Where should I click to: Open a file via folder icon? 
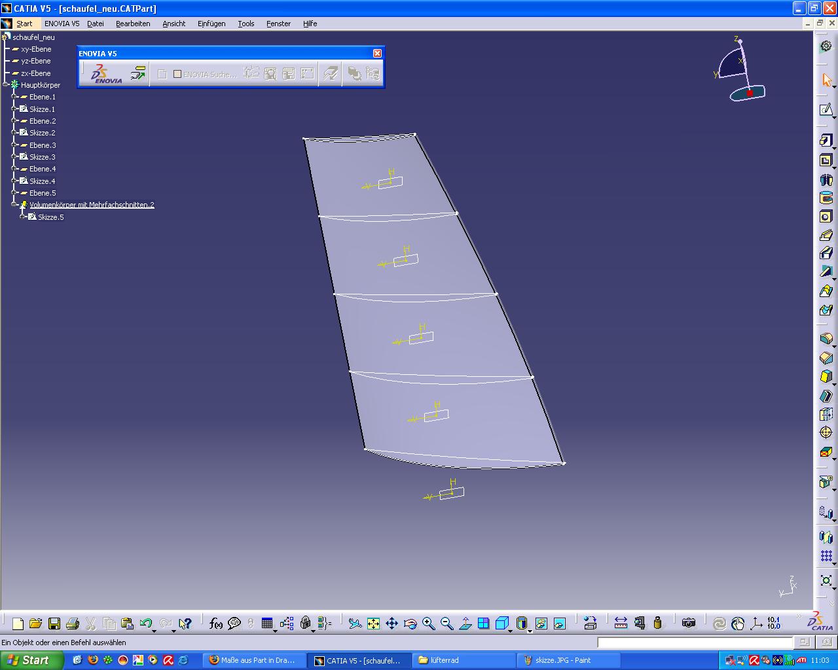pyautogui.click(x=36, y=624)
